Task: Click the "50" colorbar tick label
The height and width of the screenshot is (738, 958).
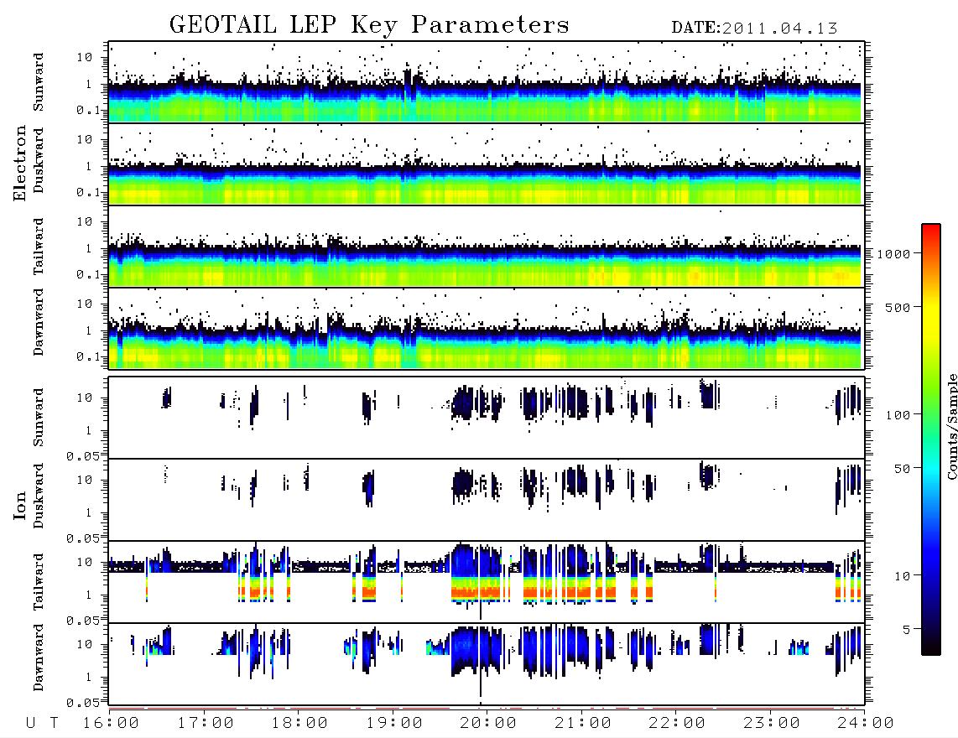Action: (903, 469)
